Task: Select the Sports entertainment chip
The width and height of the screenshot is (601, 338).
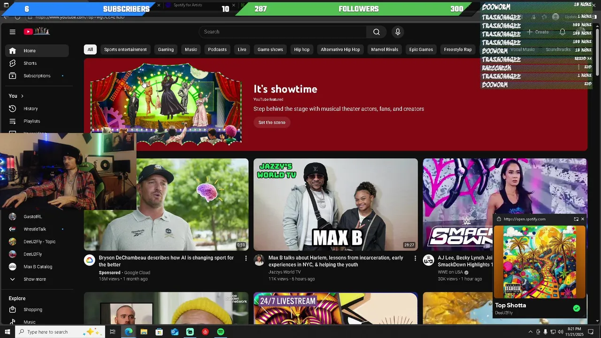Action: click(x=125, y=49)
